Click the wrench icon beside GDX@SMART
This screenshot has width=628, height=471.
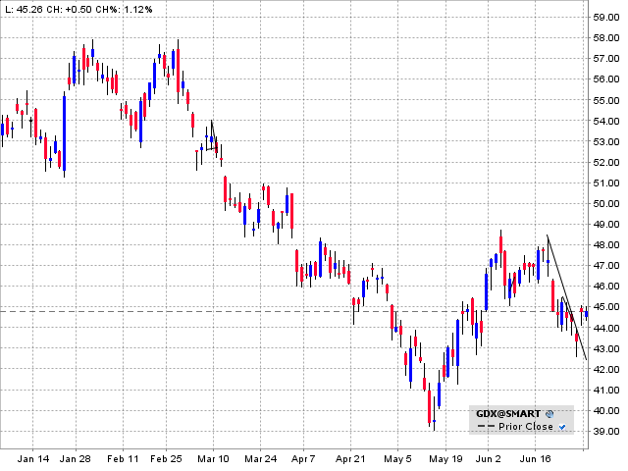pyautogui.click(x=549, y=414)
